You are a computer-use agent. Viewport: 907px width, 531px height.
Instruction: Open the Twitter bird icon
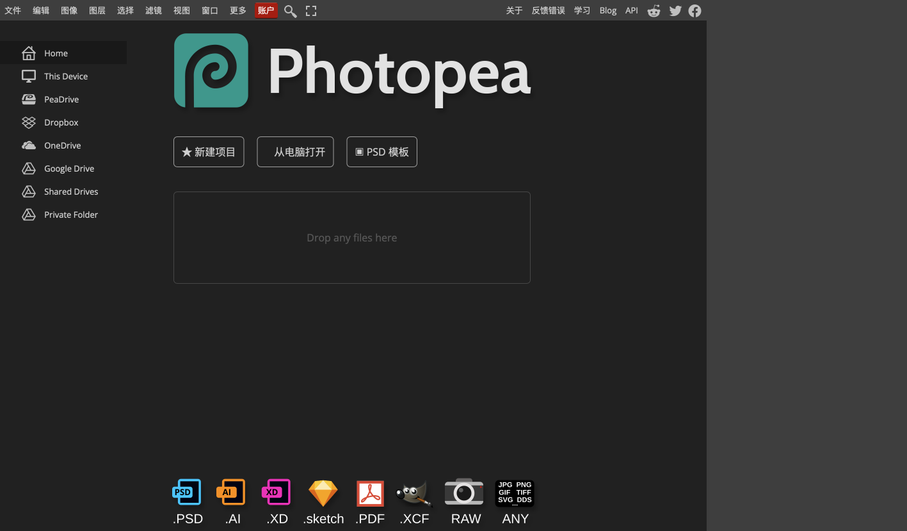click(x=675, y=11)
